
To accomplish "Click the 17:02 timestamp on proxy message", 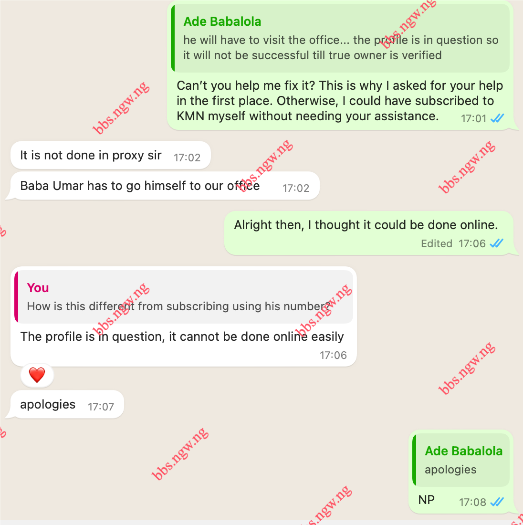I will click(x=187, y=157).
